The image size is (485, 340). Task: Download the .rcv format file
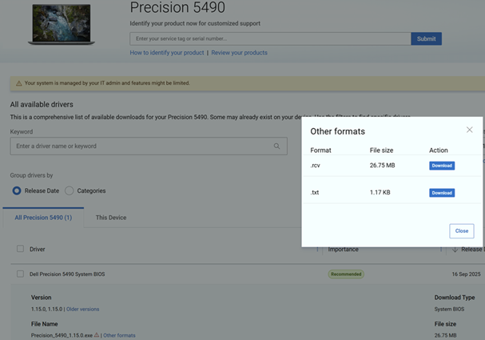[441, 166]
